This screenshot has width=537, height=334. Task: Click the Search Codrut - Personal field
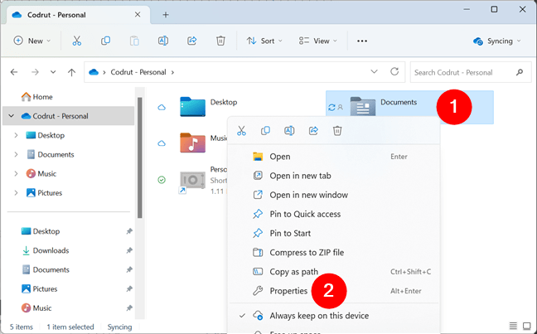(x=470, y=72)
